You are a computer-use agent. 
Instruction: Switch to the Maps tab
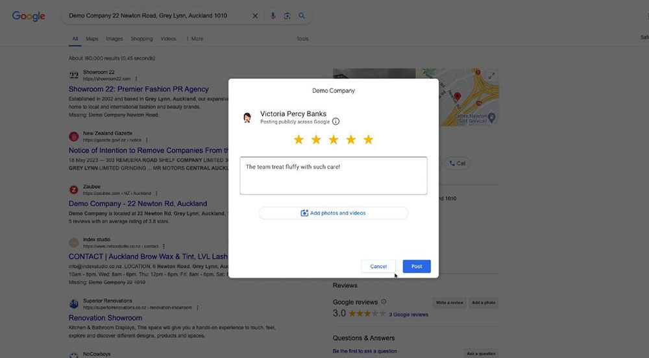coord(92,39)
